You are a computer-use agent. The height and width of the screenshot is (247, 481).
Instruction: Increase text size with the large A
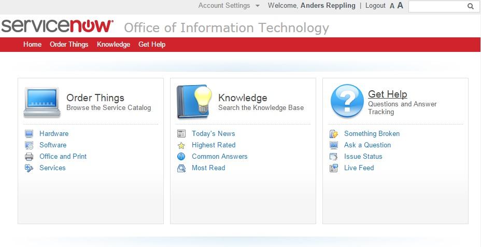(400, 5)
